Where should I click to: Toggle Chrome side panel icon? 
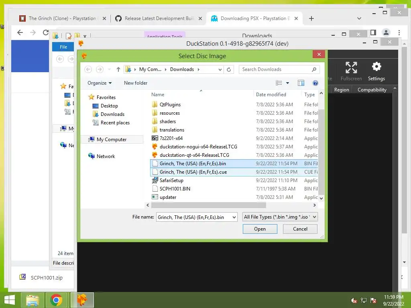373,32
